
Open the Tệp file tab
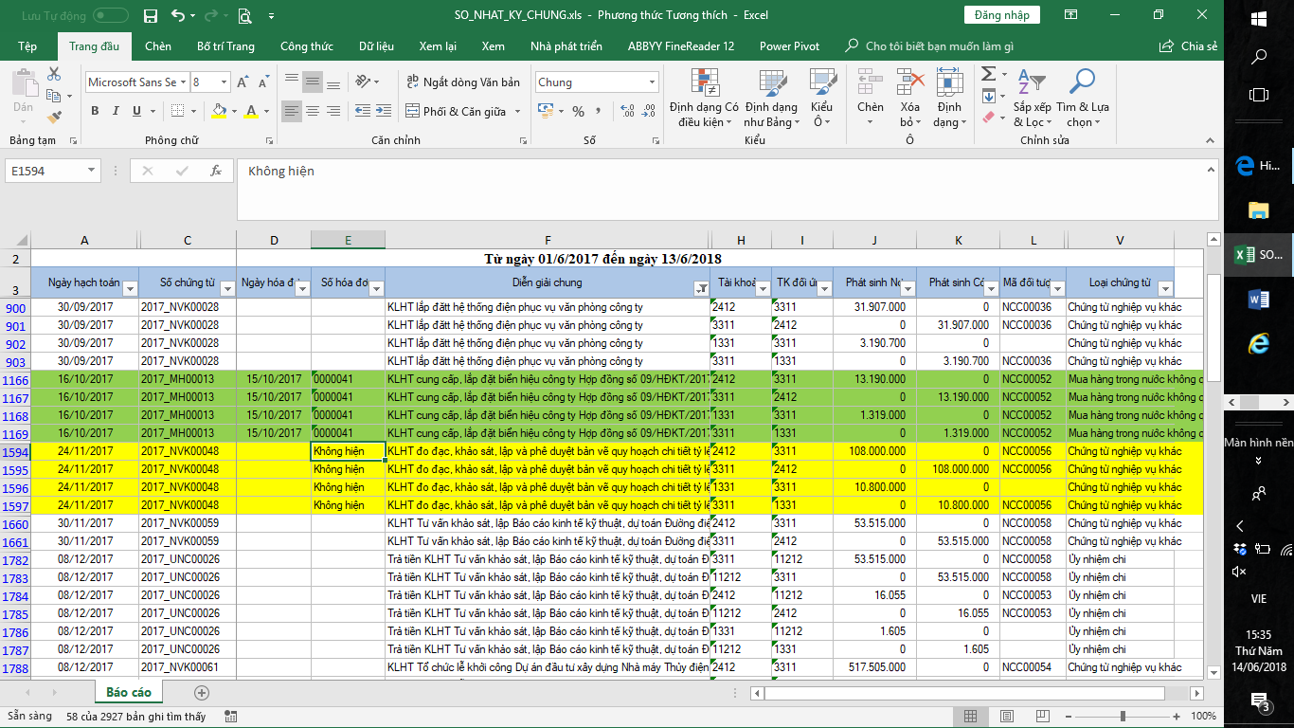tap(27, 45)
